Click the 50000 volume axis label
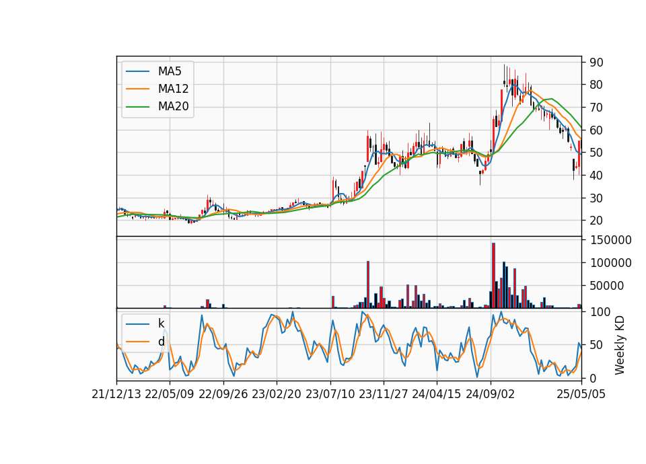646x464 pixels. pos(607,286)
